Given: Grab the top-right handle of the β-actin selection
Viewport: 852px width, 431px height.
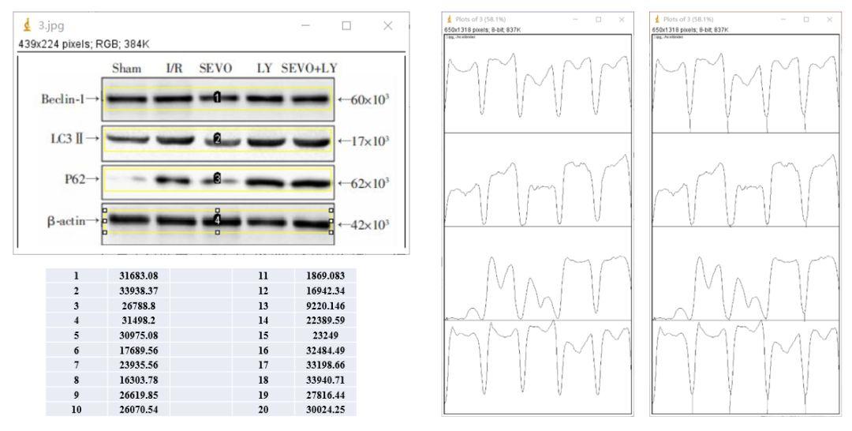Looking at the screenshot, I should click(331, 209).
